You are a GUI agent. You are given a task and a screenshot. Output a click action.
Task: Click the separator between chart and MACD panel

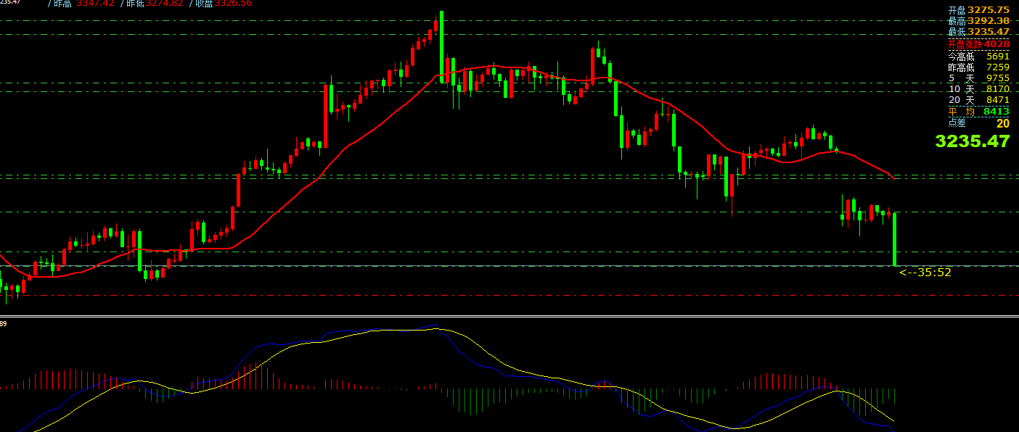pyautogui.click(x=508, y=316)
